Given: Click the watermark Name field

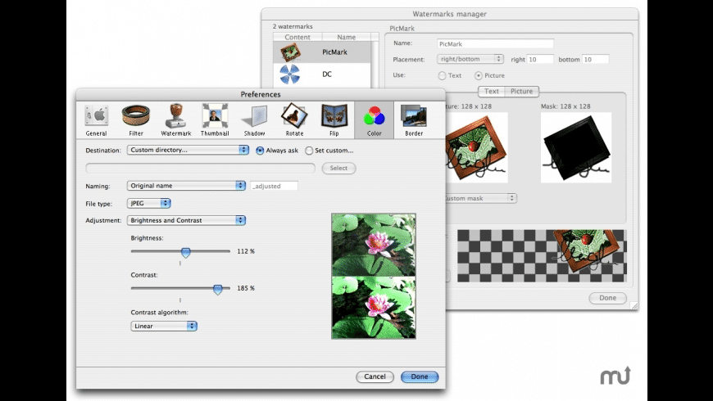Looking at the screenshot, I should pyautogui.click(x=495, y=44).
